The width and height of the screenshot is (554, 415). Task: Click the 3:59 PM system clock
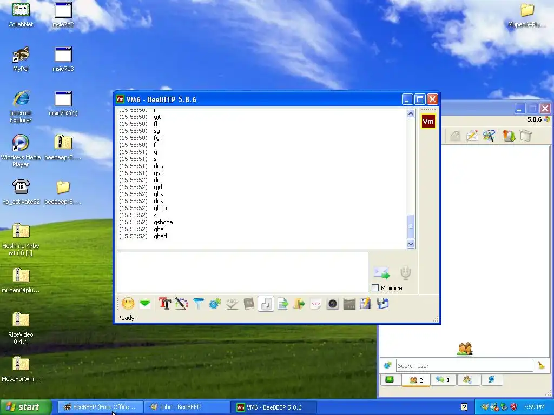(534, 407)
